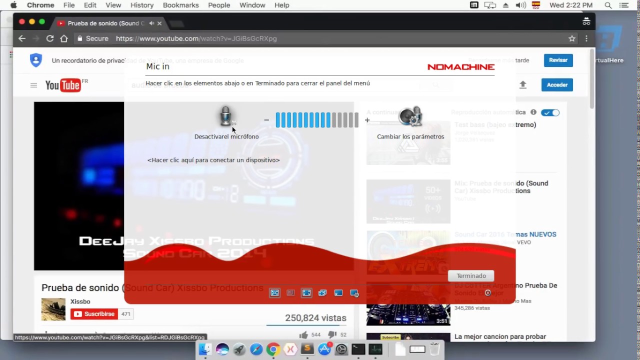Click the displays mirroring menu bar icon
Image resolution: width=640 pixels, height=360 pixels.
(x=490, y=5)
